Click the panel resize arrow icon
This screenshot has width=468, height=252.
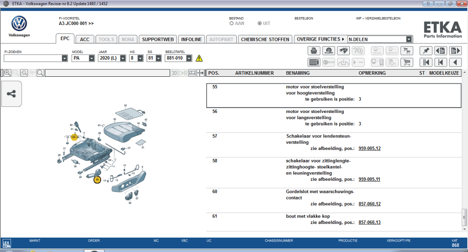201,73
